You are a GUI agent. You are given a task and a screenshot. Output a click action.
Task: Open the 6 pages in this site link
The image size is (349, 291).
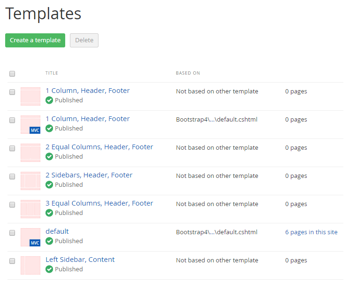(x=311, y=232)
